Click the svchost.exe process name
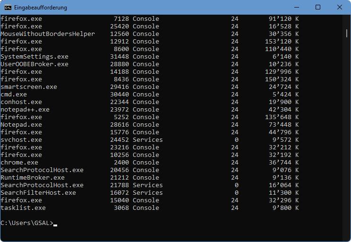The height and width of the screenshot is (242, 351). pyautogui.click(x=21, y=140)
